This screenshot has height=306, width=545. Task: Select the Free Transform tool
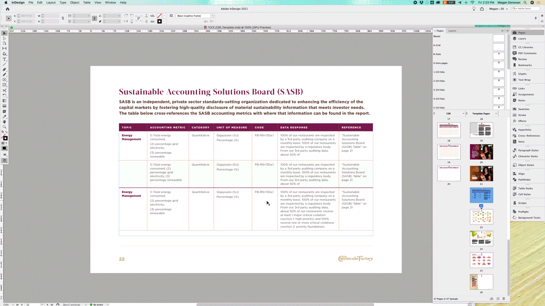[5, 95]
